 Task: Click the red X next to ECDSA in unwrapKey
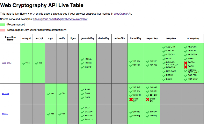pos(186,63)
